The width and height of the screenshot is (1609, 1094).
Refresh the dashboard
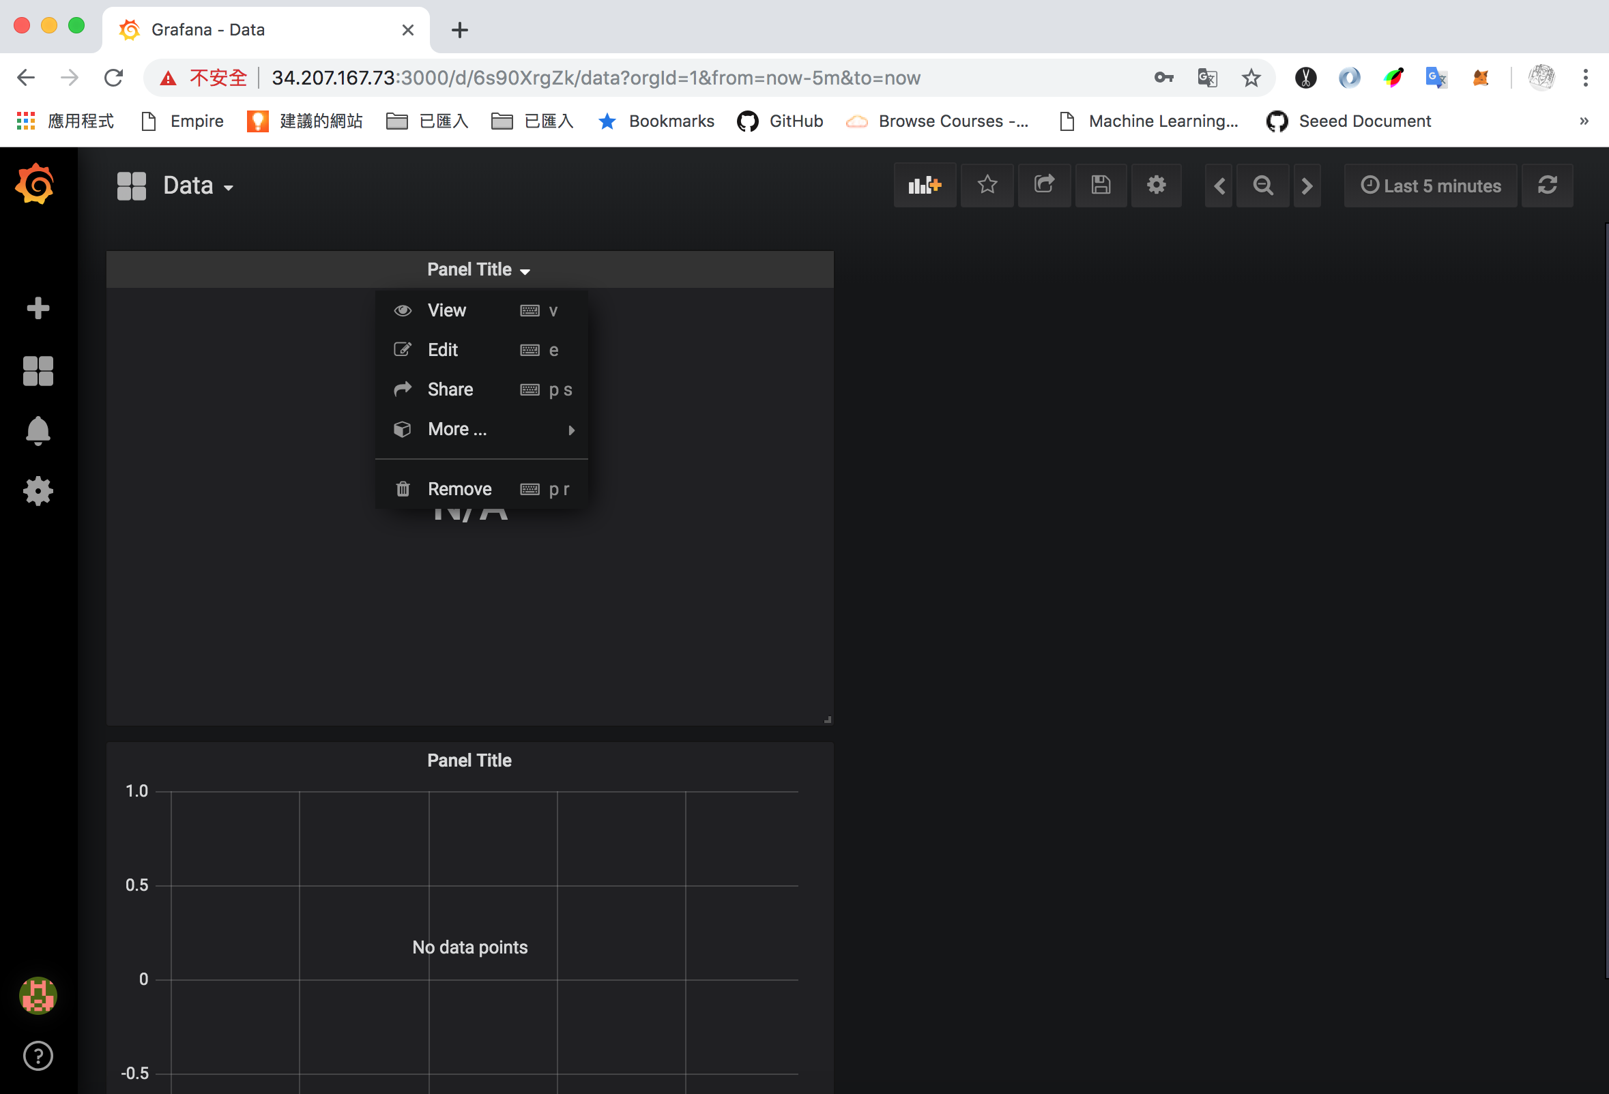point(1548,186)
